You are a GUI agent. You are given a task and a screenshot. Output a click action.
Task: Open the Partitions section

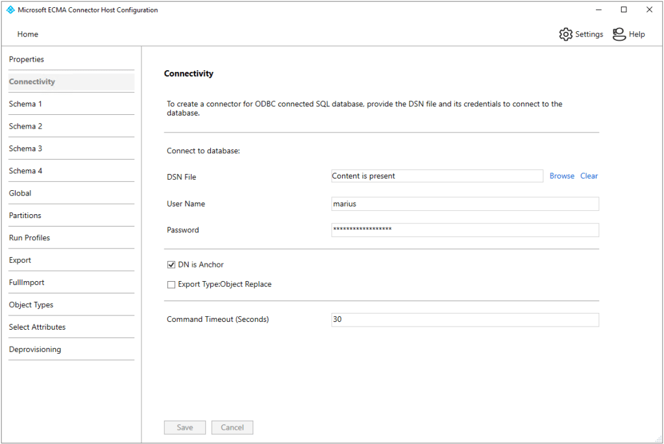[x=25, y=216]
